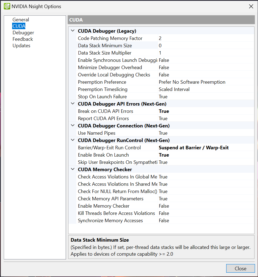Toggle Enable Synchronous Launch Debugging False value
258x277 pixels.
pyautogui.click(x=206, y=60)
